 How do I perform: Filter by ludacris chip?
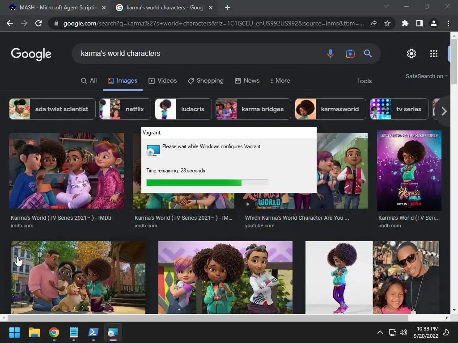tap(183, 109)
